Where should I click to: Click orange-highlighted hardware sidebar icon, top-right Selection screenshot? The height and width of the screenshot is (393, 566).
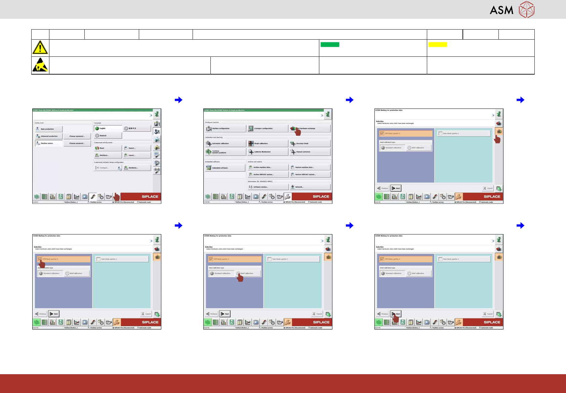(x=499, y=131)
